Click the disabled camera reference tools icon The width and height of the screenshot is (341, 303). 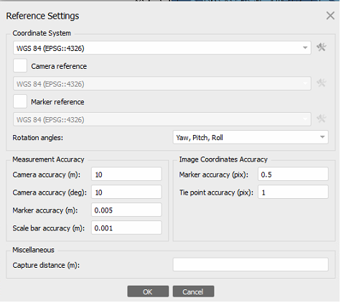tap(322, 83)
